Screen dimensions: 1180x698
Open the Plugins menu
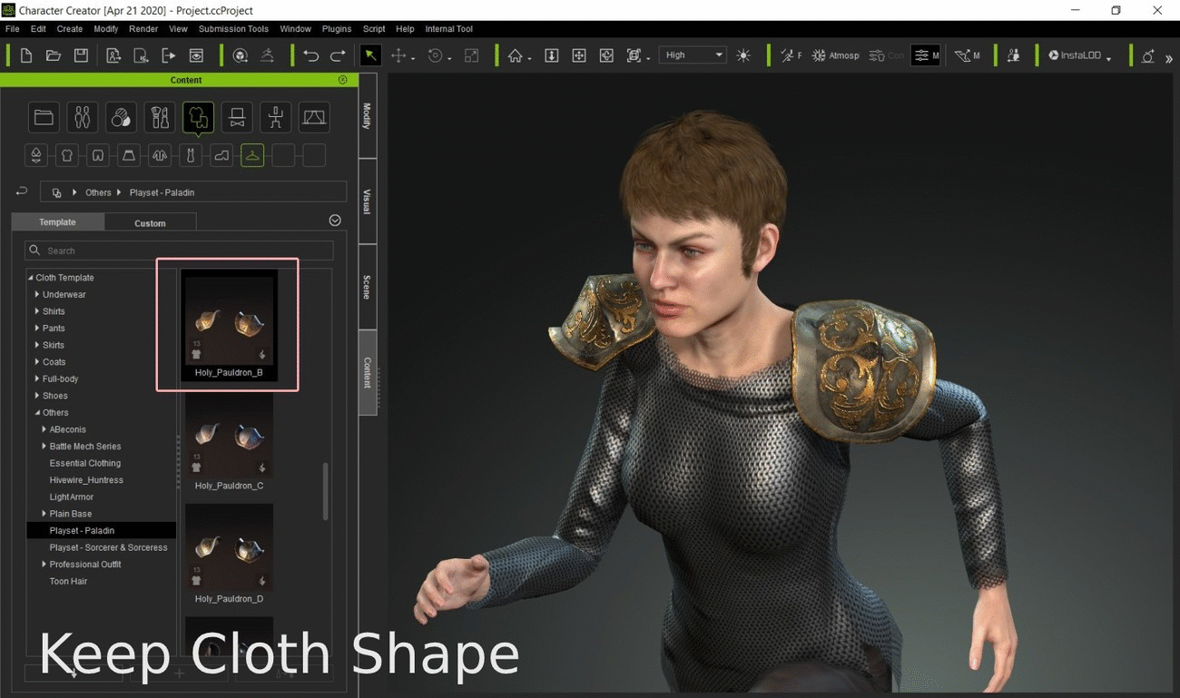pyautogui.click(x=336, y=29)
